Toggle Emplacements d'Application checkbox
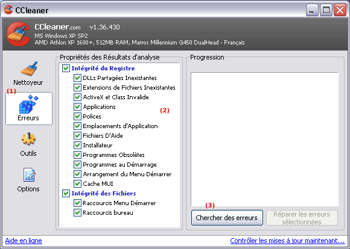Image resolution: width=350 pixels, height=249 pixels. 77,126
